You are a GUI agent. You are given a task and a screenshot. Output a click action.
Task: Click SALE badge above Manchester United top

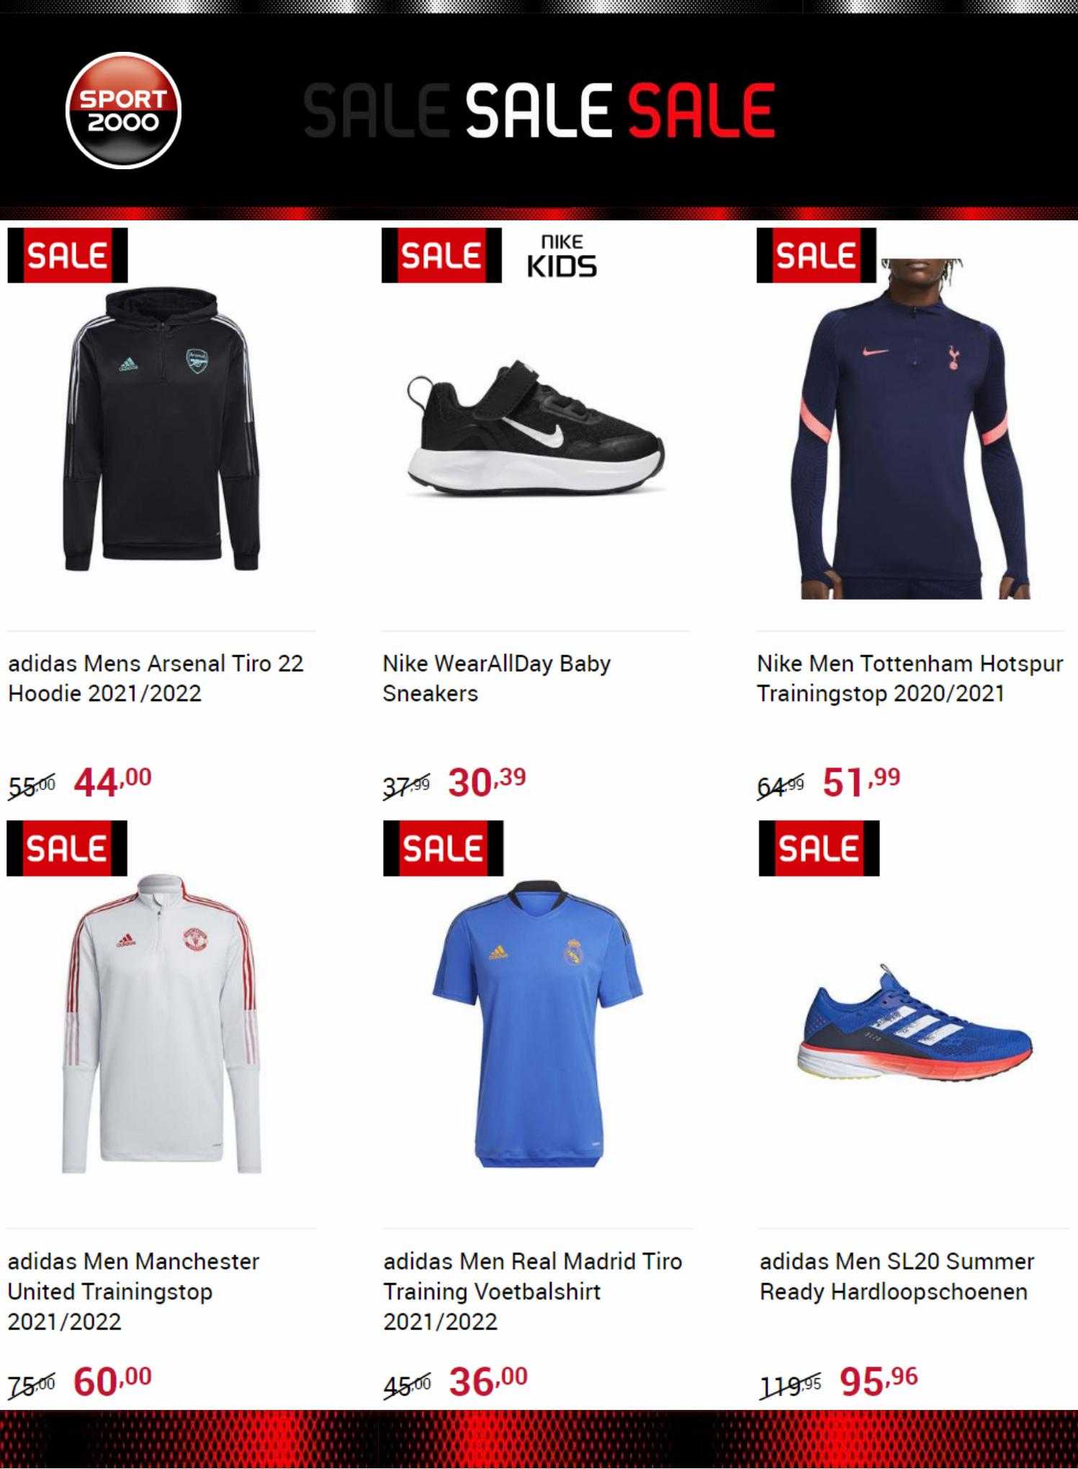click(x=67, y=848)
